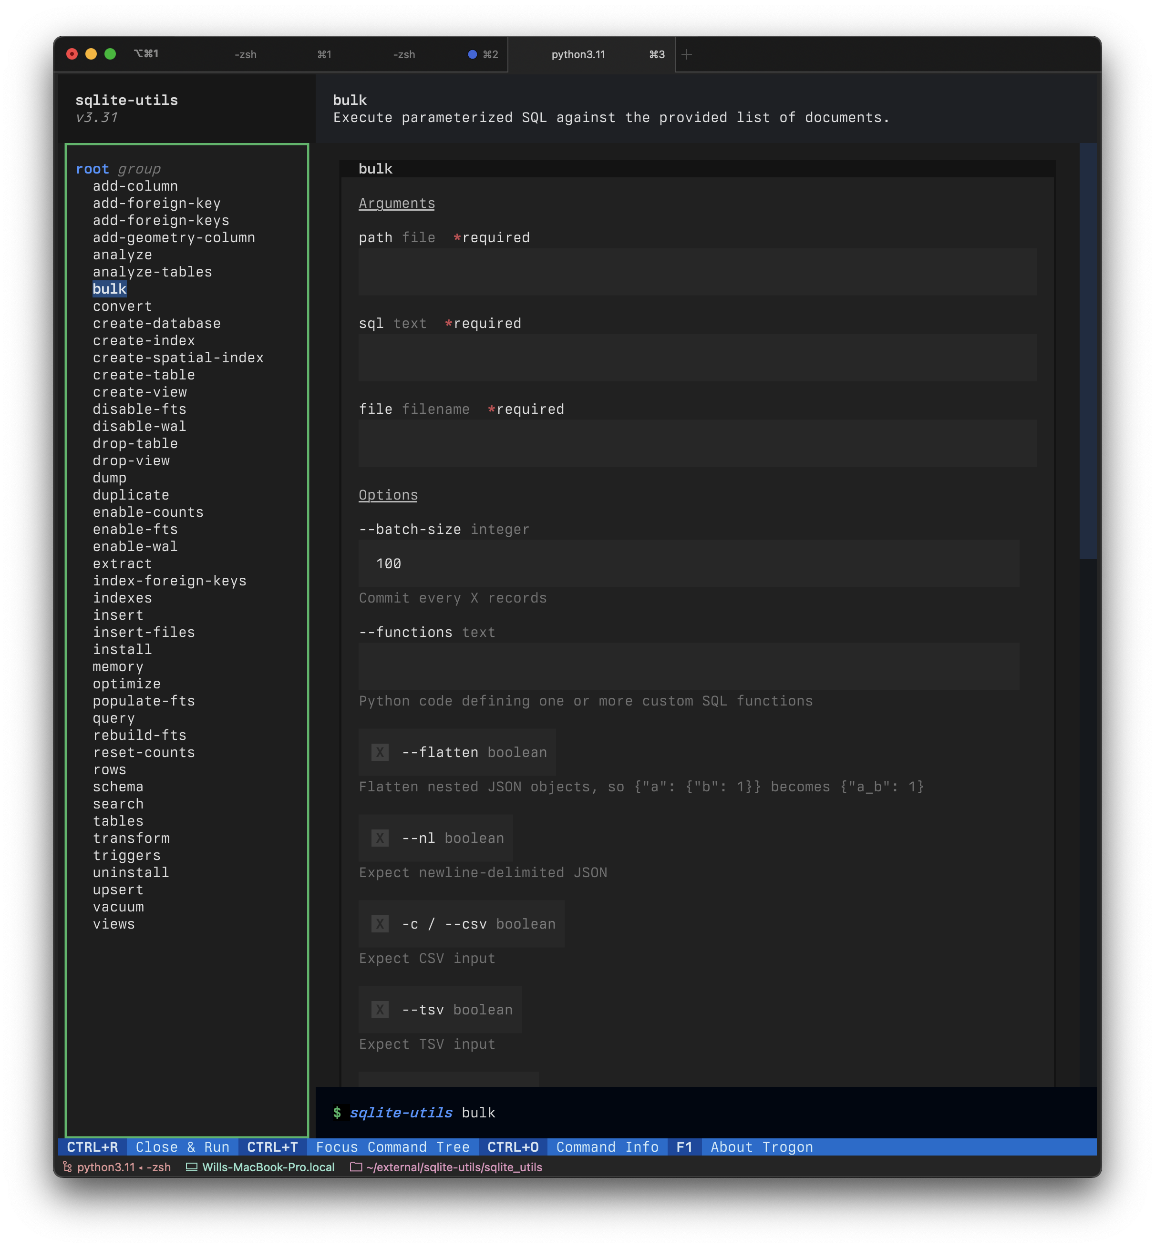Select enable-counts command
Viewport: 1155px width, 1248px height.
(x=148, y=512)
